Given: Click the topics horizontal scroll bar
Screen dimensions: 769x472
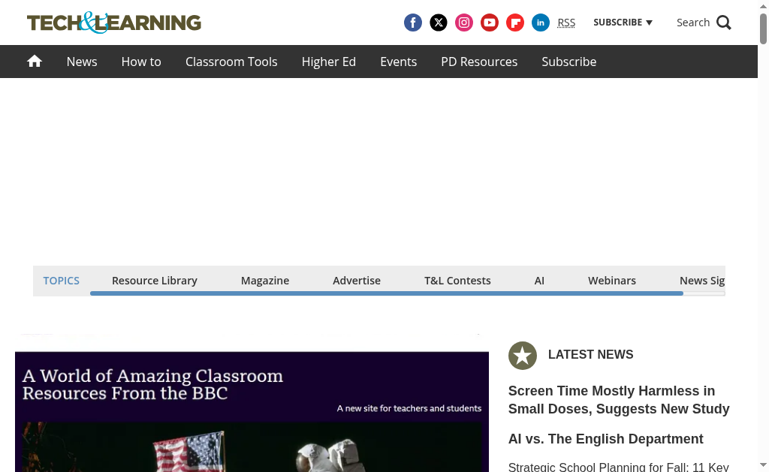Looking at the screenshot, I should tap(387, 293).
